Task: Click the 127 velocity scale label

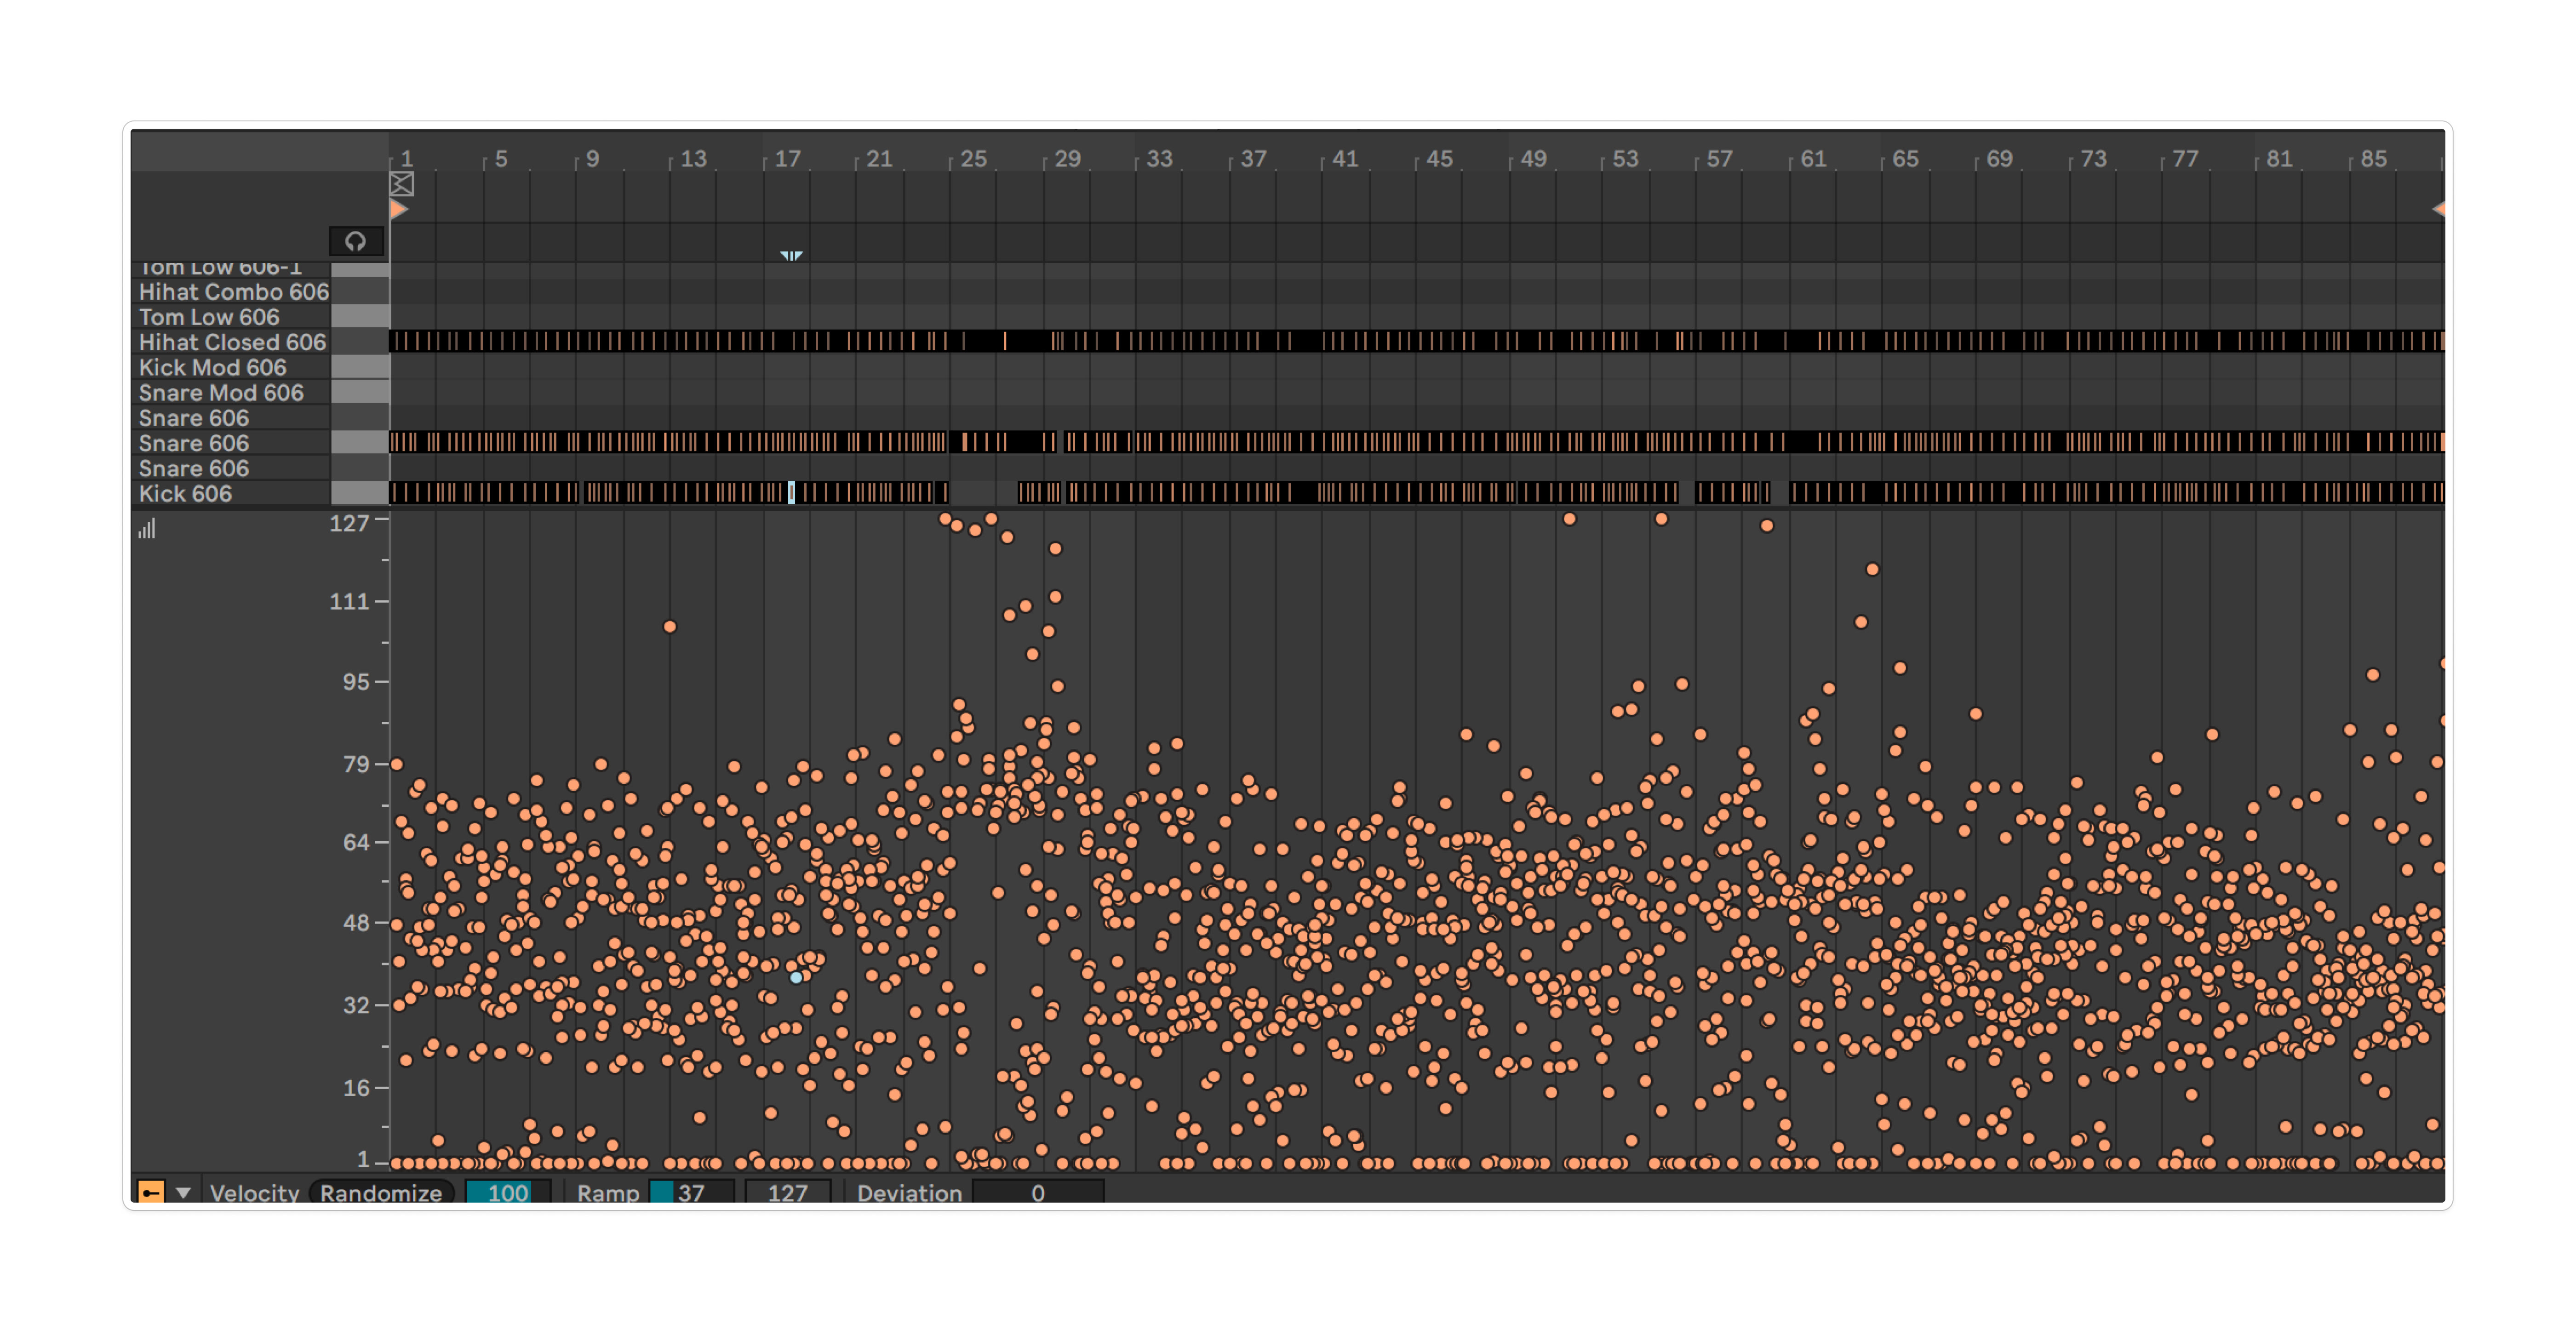Action: (x=349, y=523)
